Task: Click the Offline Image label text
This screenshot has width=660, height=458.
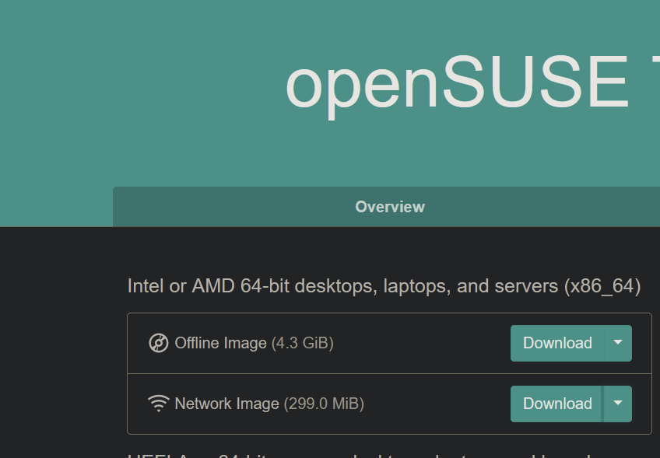Action: pyautogui.click(x=220, y=343)
